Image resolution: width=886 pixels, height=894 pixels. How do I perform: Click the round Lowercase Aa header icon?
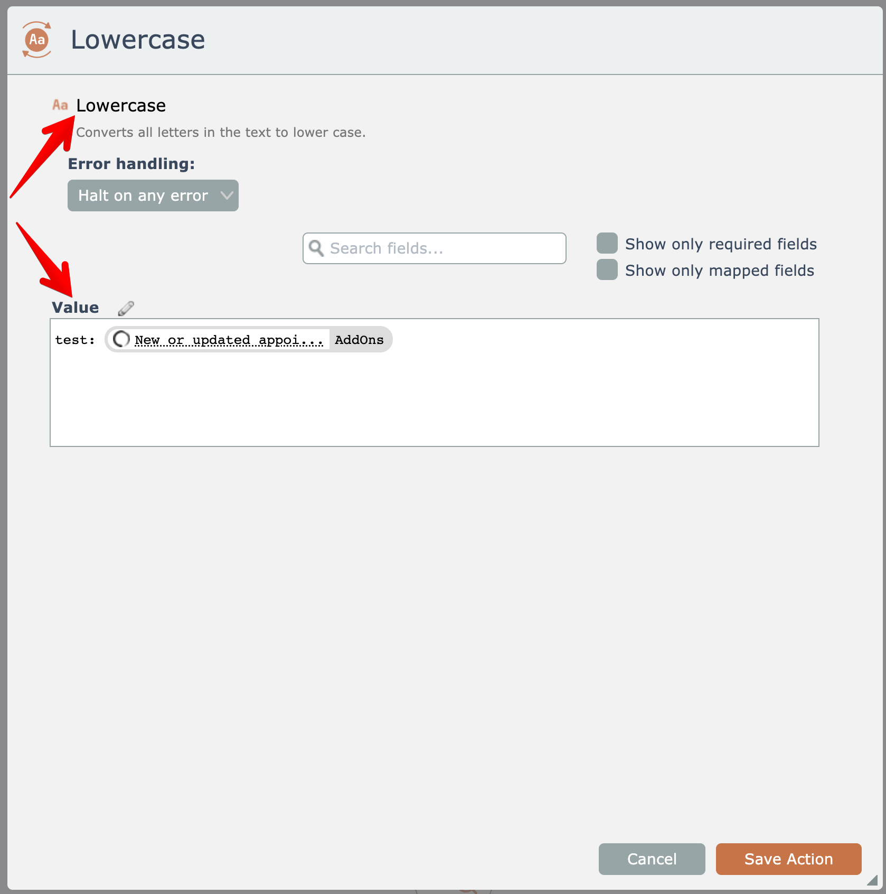37,40
